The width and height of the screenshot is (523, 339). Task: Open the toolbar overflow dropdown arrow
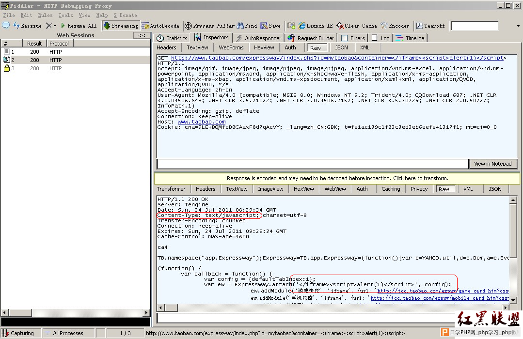pyautogui.click(x=518, y=26)
